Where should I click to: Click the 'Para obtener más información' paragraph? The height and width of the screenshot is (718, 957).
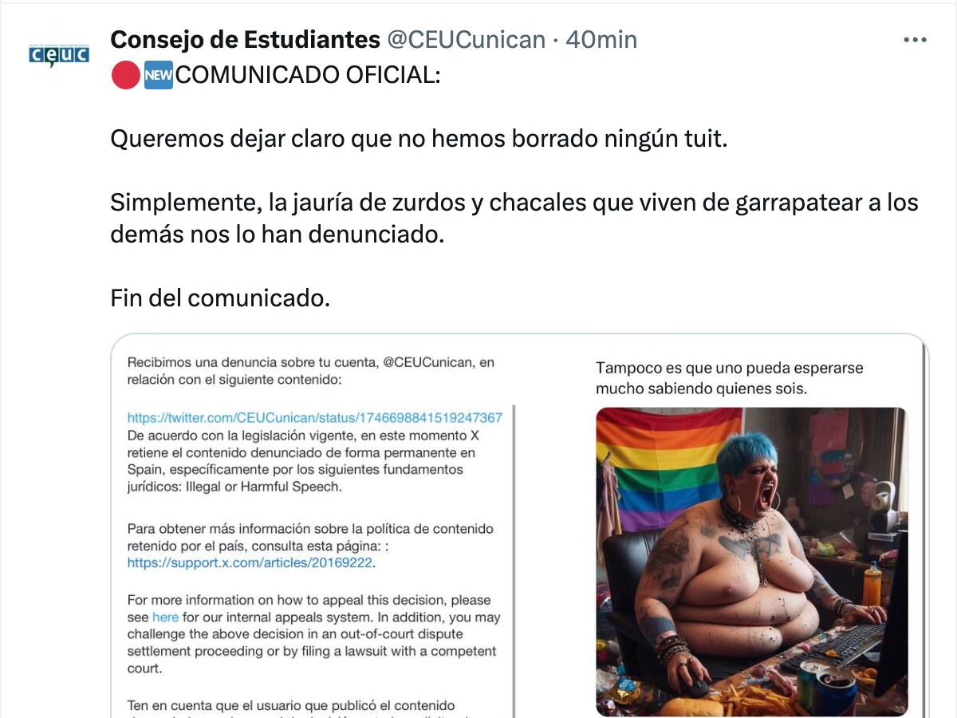(310, 546)
